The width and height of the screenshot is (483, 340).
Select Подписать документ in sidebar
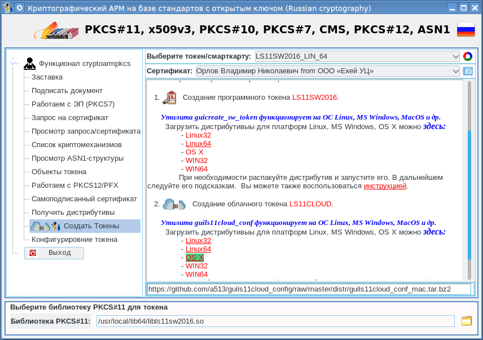tap(67, 91)
